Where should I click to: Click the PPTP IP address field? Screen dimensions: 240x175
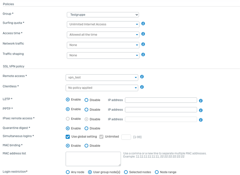(x=161, y=110)
